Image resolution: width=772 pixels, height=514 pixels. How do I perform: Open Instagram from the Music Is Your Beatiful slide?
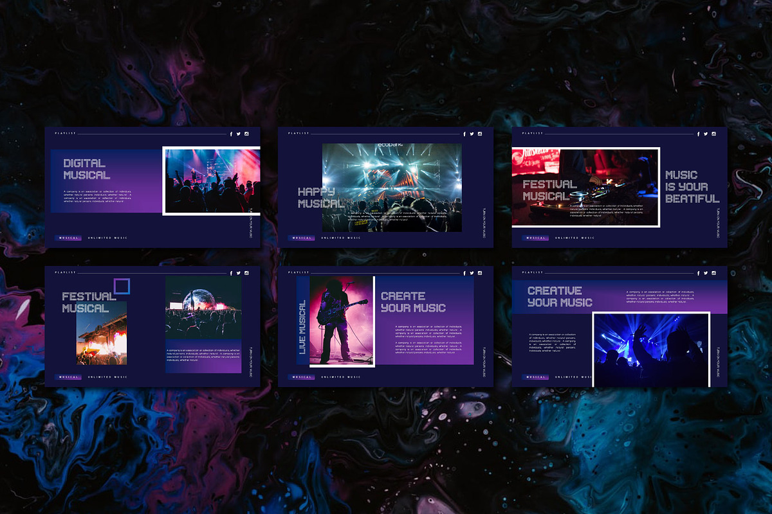[x=713, y=134]
